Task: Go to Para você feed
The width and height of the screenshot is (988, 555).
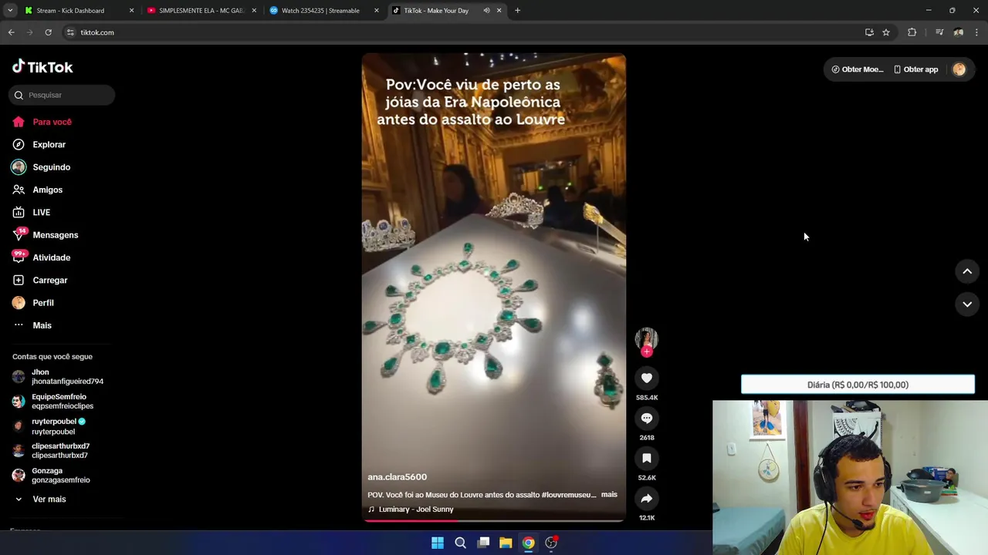Action: click(42, 122)
